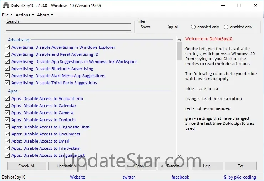This screenshot has width=264, height=181.
Task: Open the About menu
Action: point(45,15)
